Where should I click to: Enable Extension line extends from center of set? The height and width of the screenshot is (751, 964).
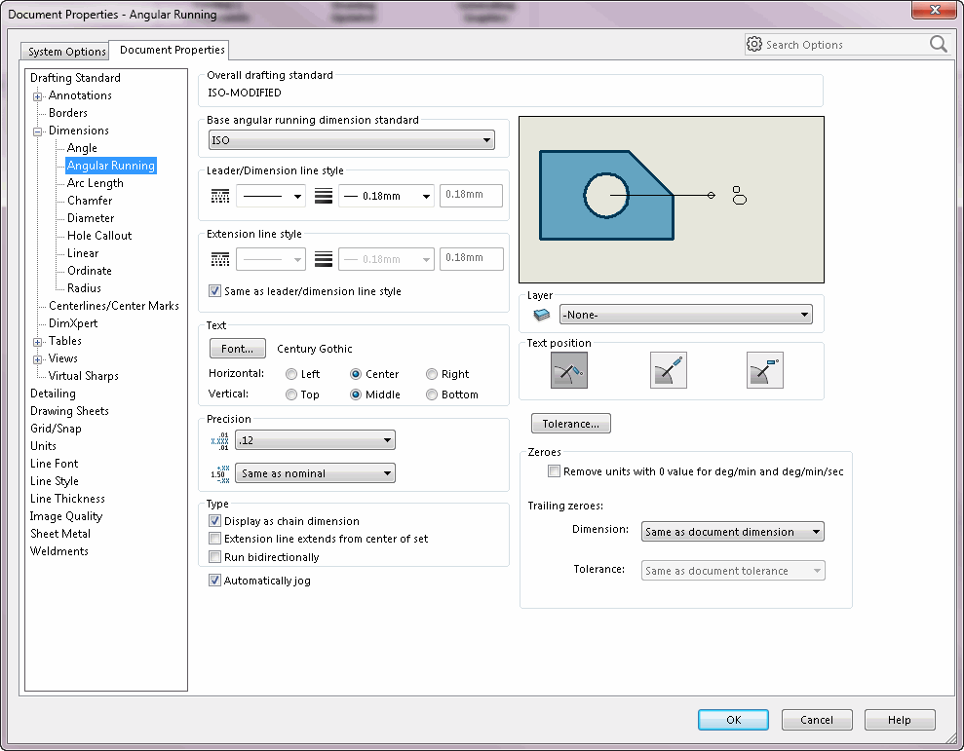click(214, 539)
